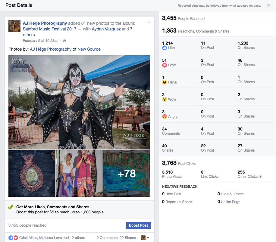The width and height of the screenshot is (276, 242).
Task: Click the '11 On Post' like count
Action: [207, 46]
